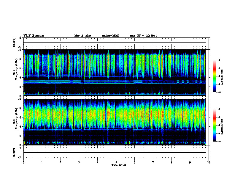The height and width of the screenshot is (182, 235).
Task: Click the ch.2 spectrogram color scale bar
Action: pyautogui.click(x=215, y=125)
